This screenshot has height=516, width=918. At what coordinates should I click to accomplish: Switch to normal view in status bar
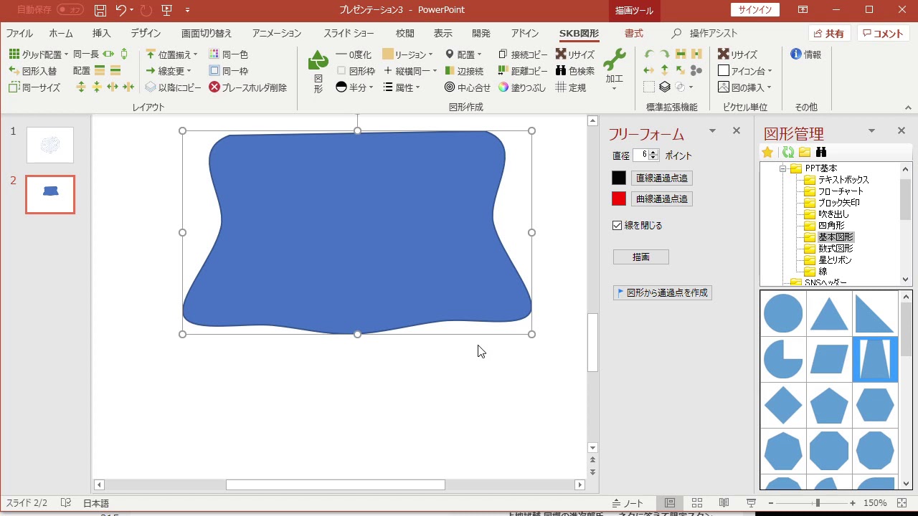coord(670,503)
